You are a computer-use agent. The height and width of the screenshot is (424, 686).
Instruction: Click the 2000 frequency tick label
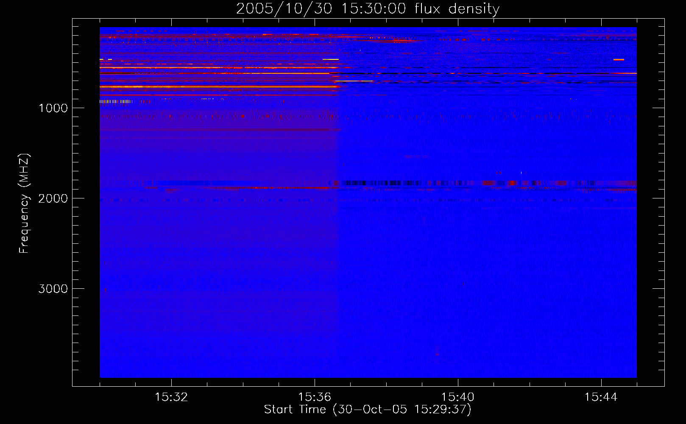[x=53, y=198]
